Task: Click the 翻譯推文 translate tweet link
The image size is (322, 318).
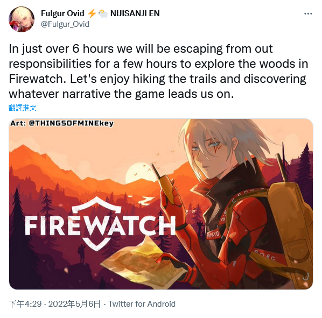Action: 23,108
